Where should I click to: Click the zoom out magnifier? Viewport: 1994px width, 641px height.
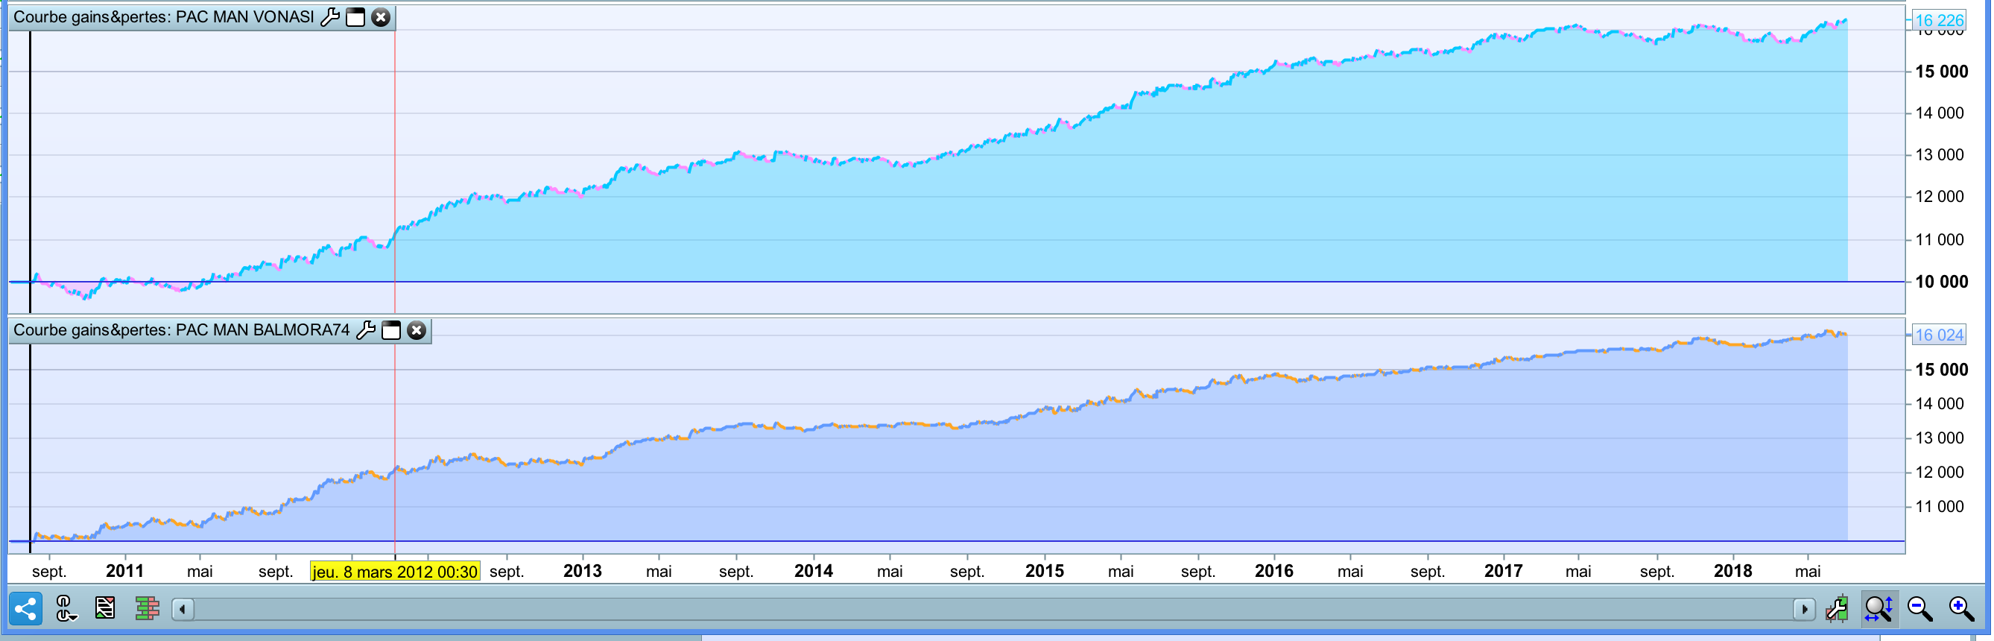point(1920,609)
